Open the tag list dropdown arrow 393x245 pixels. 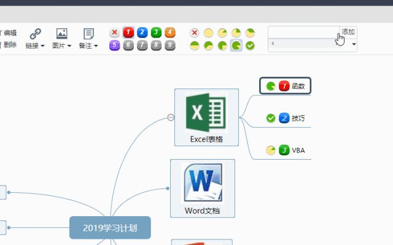[354, 44]
